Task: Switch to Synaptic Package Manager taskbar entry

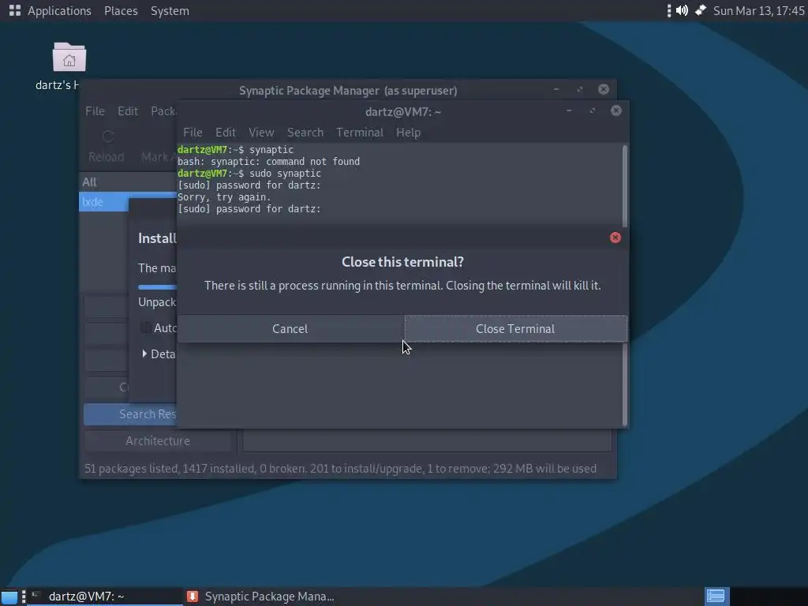Action: tap(260, 597)
